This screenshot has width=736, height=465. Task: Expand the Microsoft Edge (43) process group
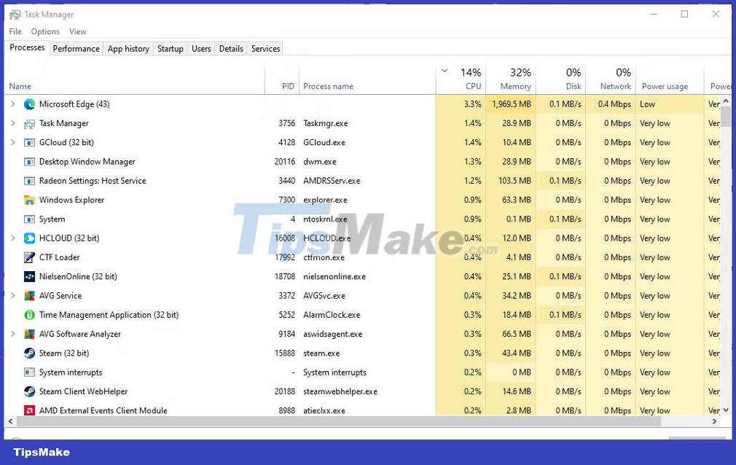[13, 103]
